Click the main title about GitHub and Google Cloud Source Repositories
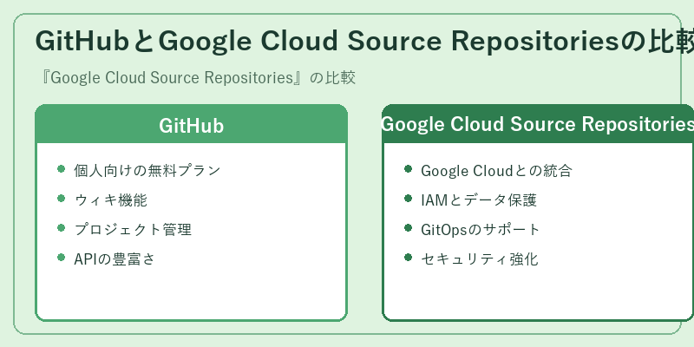 pyautogui.click(x=364, y=41)
